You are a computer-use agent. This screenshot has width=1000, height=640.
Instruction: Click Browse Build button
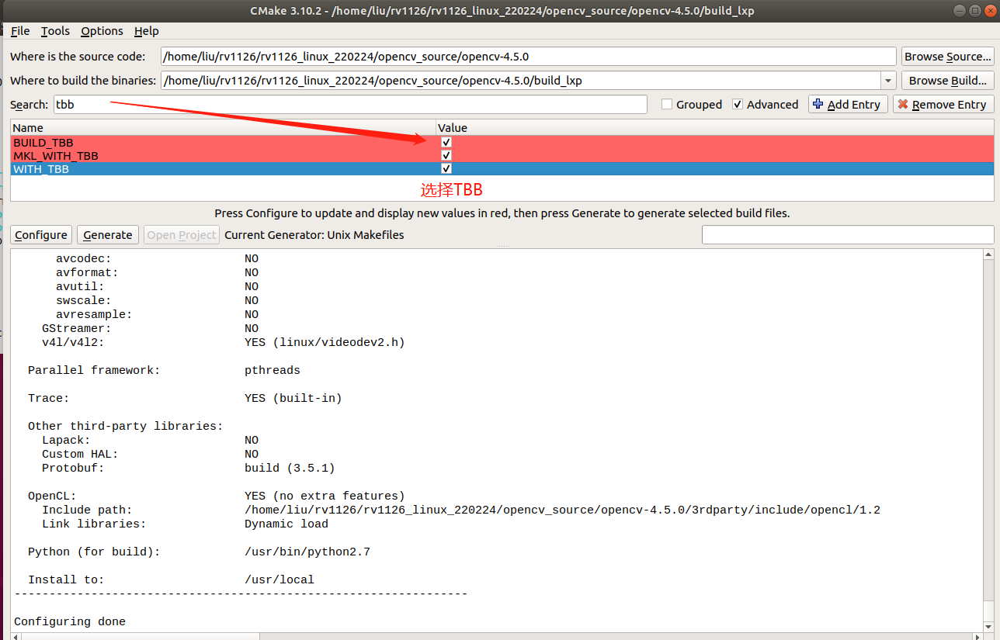click(x=946, y=80)
